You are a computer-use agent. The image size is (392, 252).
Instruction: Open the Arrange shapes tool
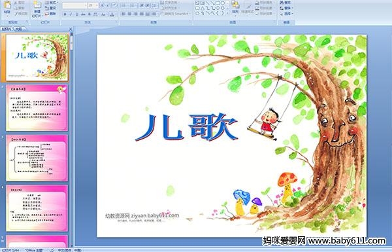click(235, 7)
